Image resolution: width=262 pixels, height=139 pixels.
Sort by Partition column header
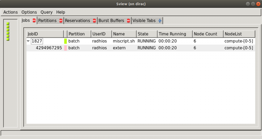point(79,34)
